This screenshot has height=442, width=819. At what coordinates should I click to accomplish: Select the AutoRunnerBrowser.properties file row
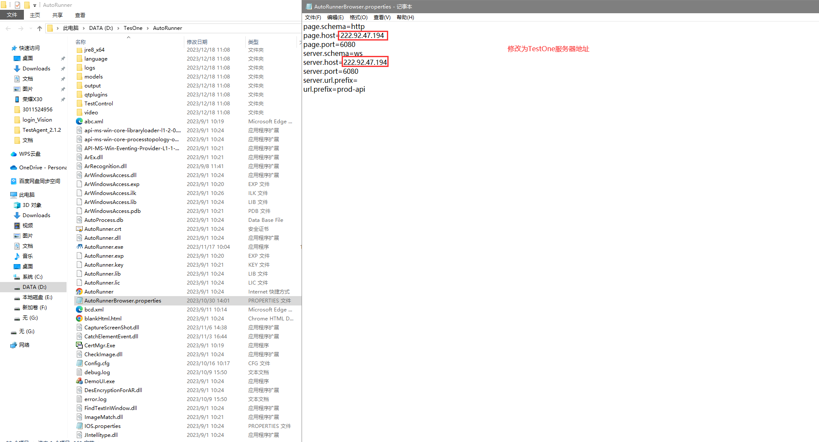click(122, 301)
